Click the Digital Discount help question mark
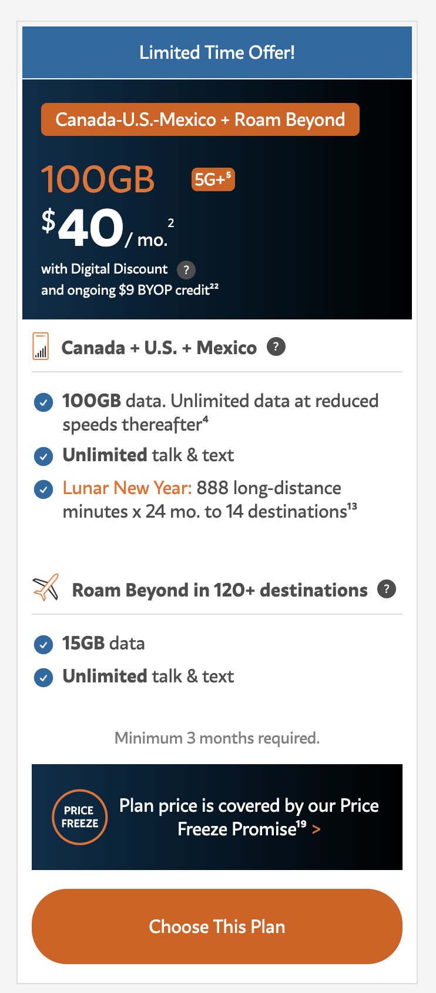 click(186, 269)
